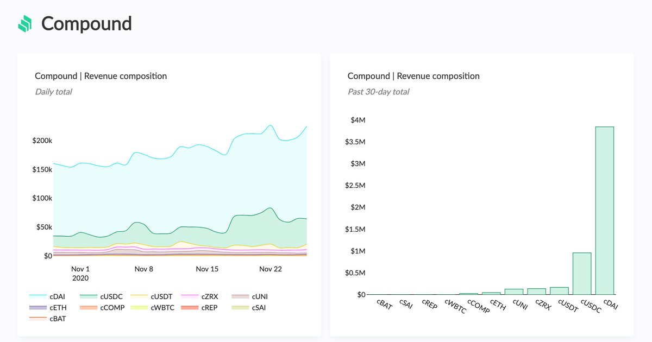The width and height of the screenshot is (652, 342).
Task: Toggle cUNI series in chart legend
Action: click(x=249, y=297)
